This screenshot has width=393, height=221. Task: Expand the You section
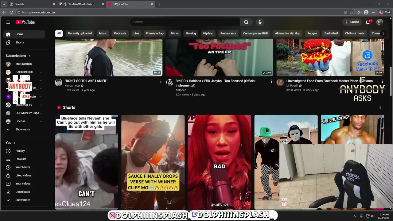(x=10, y=143)
